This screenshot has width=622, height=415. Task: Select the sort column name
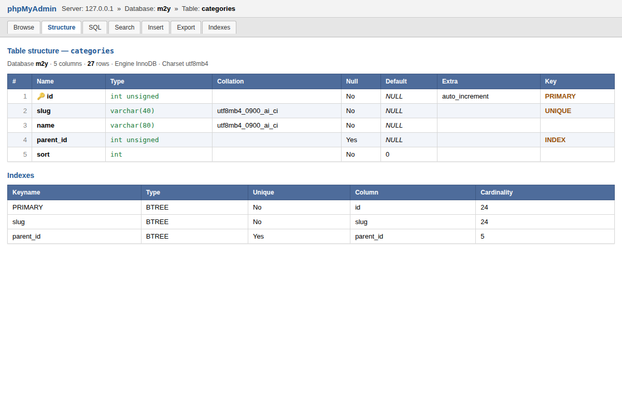[x=43, y=154]
